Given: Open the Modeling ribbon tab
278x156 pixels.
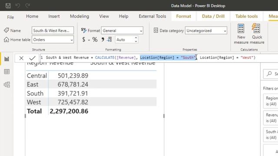Looking at the screenshot, I should click(79, 16).
